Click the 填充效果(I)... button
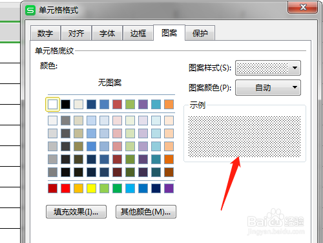The height and width of the screenshot is (243, 323). 76,212
